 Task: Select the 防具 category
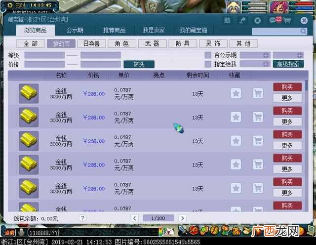[183, 43]
